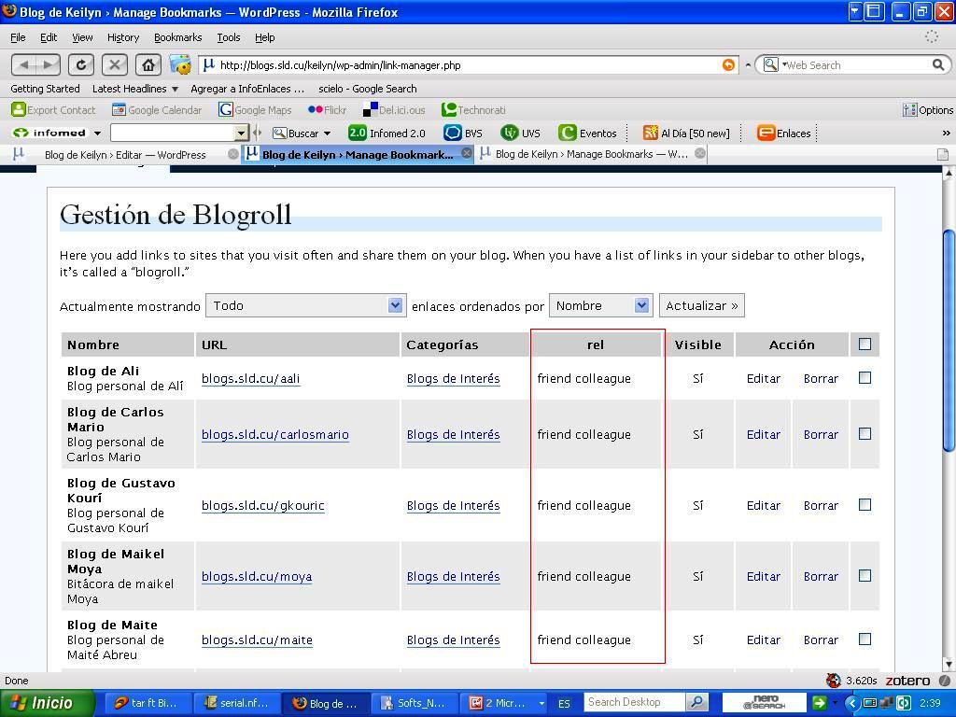Click the Stop loading button
The height and width of the screenshot is (717, 956).
[114, 64]
